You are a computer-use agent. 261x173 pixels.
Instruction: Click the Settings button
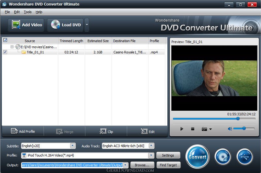(x=168, y=155)
